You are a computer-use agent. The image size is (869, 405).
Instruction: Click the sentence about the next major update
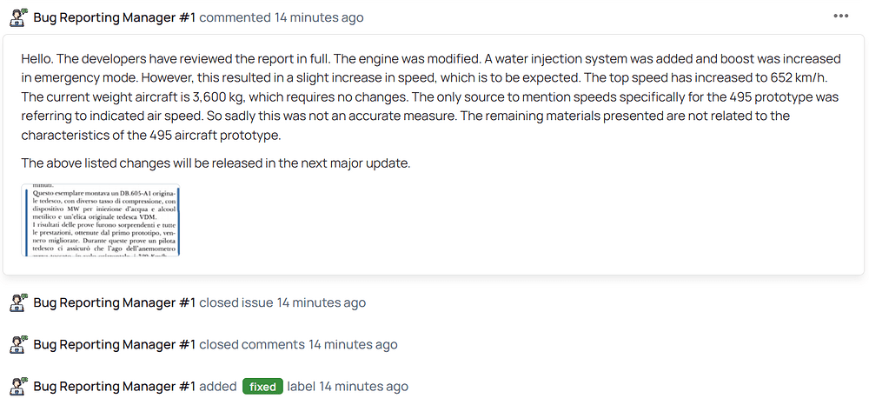216,163
